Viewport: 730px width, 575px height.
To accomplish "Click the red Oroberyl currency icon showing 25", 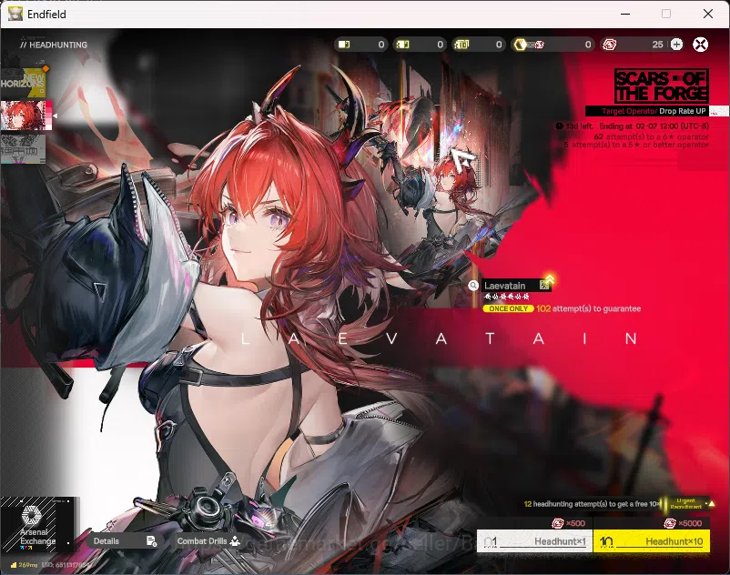I will coord(610,45).
